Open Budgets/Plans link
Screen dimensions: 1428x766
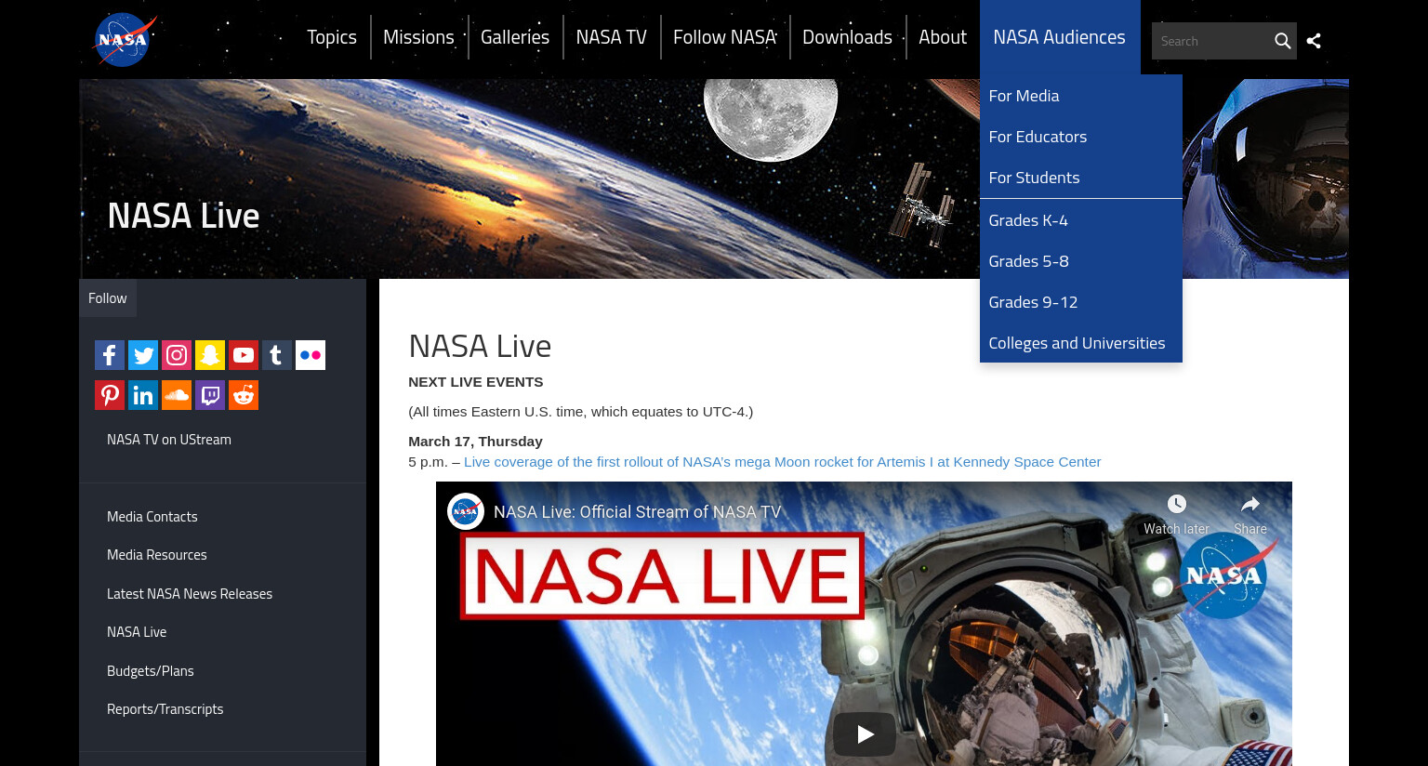click(151, 671)
